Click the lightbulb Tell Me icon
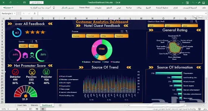Image resolution: width=208 pixels, height=111 pixels. point(54,7)
